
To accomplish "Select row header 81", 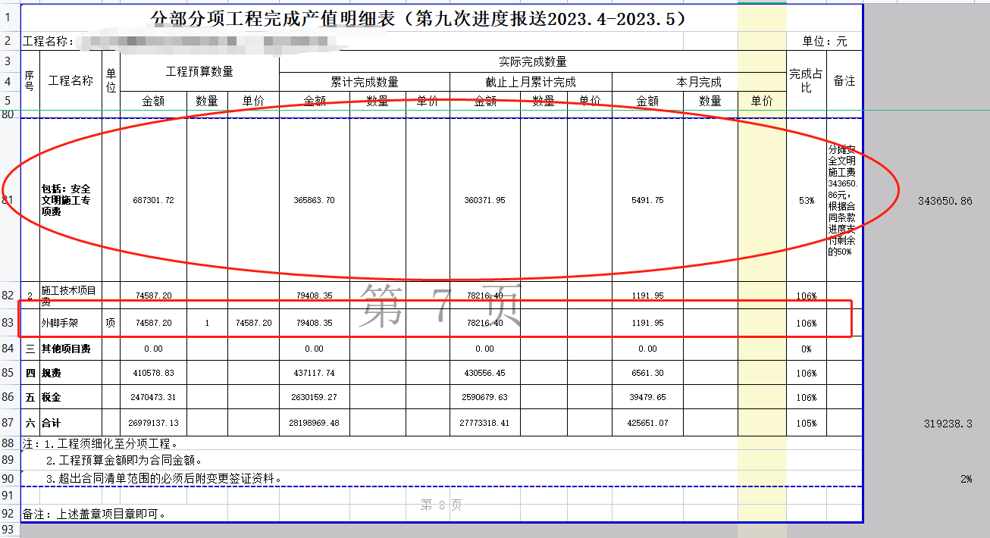I will [8, 200].
